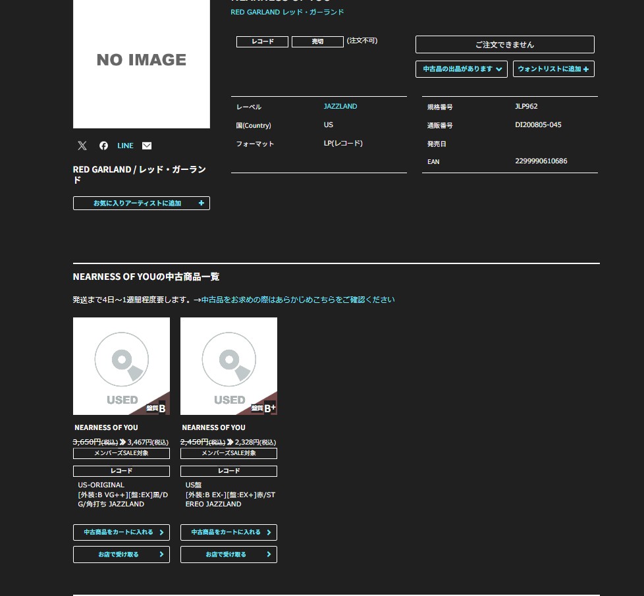Click the email share envelope icon
Screen dimensions: 644x596
(147, 146)
